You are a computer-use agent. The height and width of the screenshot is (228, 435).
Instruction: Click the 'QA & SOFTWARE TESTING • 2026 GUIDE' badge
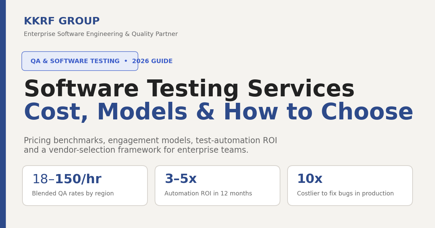[80, 61]
